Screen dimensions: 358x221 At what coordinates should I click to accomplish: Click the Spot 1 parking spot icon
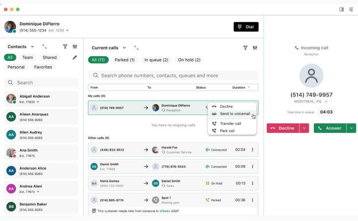pyautogui.click(x=156, y=200)
